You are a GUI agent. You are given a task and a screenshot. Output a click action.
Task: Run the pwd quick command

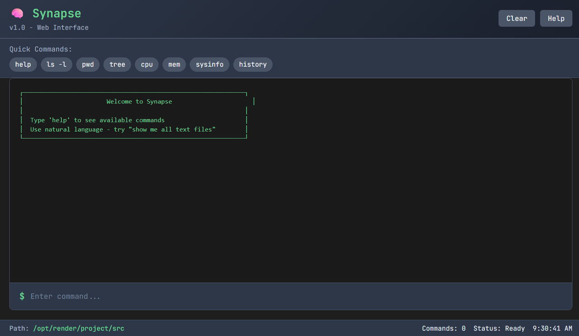88,64
